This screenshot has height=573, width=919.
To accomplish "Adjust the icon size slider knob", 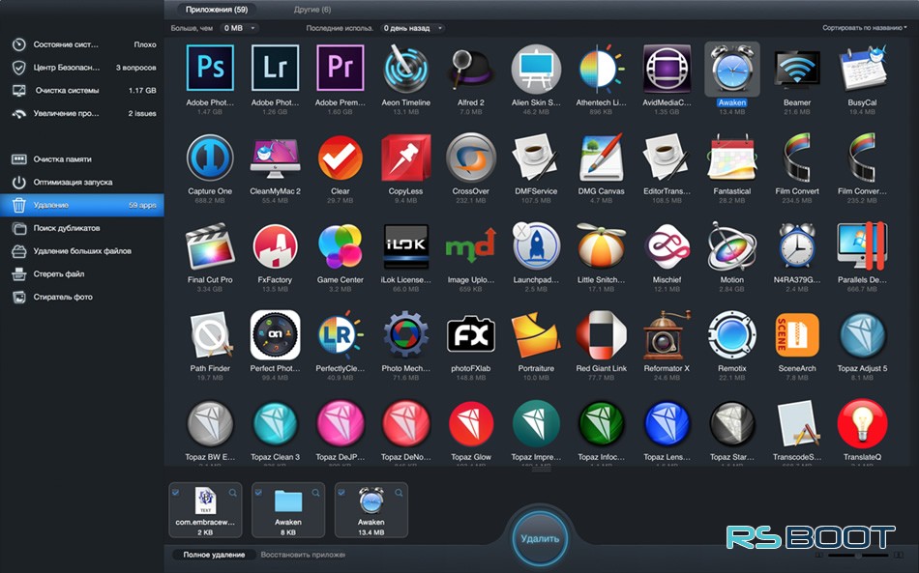I will (x=858, y=555).
